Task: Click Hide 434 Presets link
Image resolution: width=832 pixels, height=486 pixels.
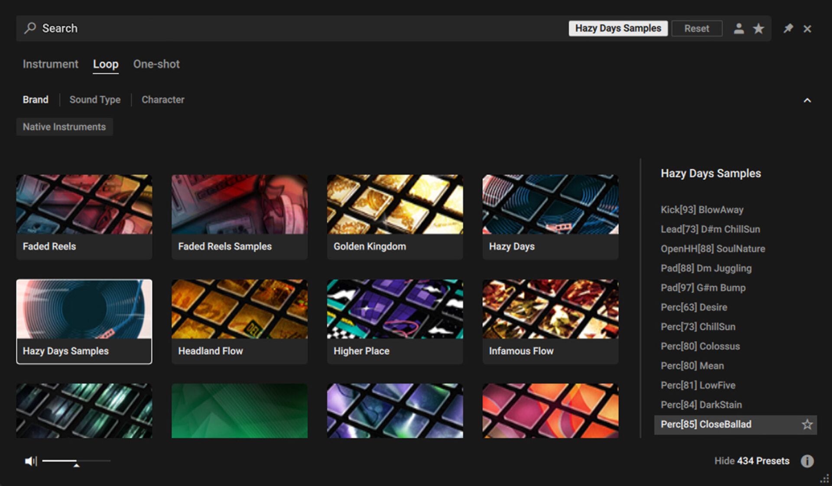Action: (x=751, y=461)
